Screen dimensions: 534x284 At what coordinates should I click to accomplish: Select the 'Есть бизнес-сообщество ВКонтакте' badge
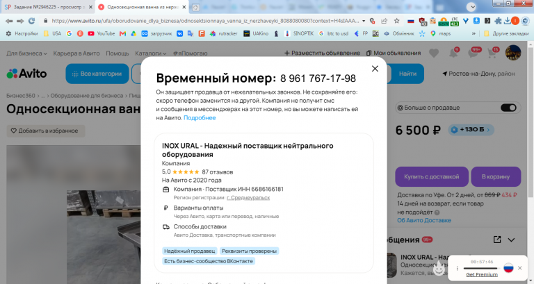pos(209,261)
